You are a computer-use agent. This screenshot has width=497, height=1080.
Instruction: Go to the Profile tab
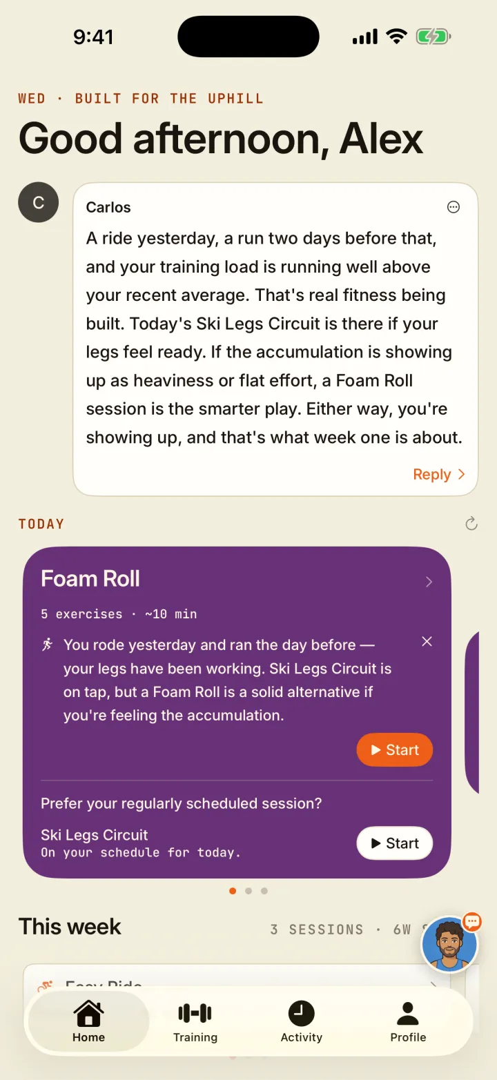(408, 1022)
